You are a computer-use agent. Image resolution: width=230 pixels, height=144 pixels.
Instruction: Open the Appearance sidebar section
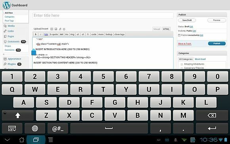[14, 59]
